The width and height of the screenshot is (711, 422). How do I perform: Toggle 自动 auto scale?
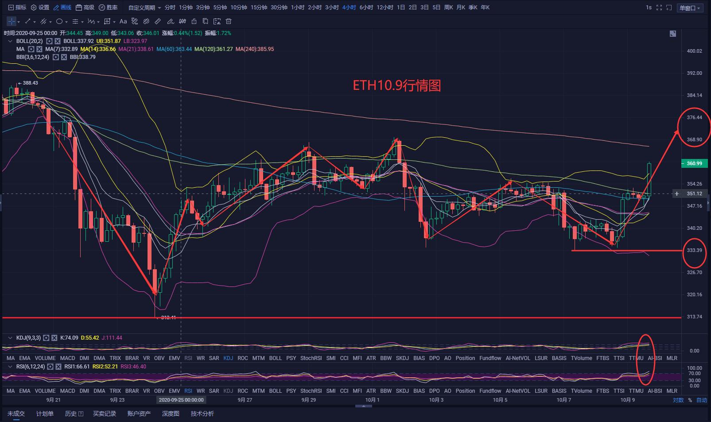coord(702,400)
